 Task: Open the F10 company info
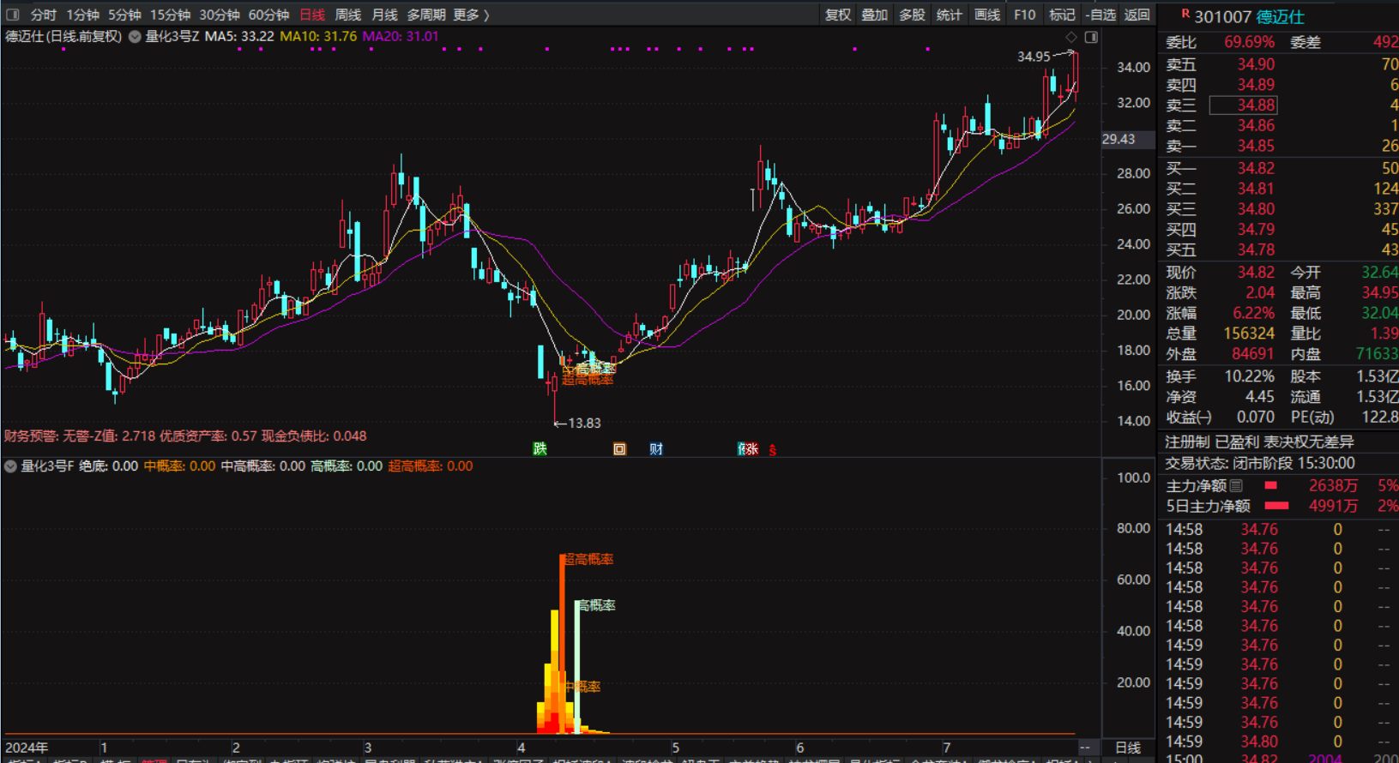pyautogui.click(x=1024, y=15)
